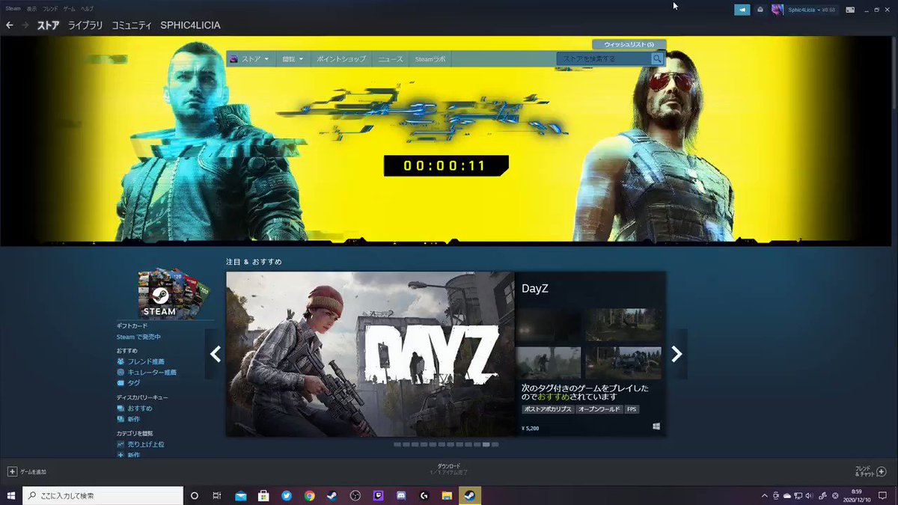898x505 pixels.
Task: Click the おすすめ discovery queue link
Action: 140,408
